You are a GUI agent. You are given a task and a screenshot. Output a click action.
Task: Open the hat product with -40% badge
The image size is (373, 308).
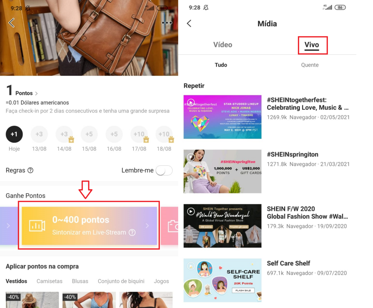(x=32, y=300)
